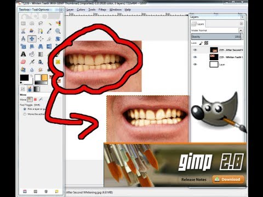Viewport: 263px width, 197px height.
Task: Select the Smudge tool
Action: point(41,69)
